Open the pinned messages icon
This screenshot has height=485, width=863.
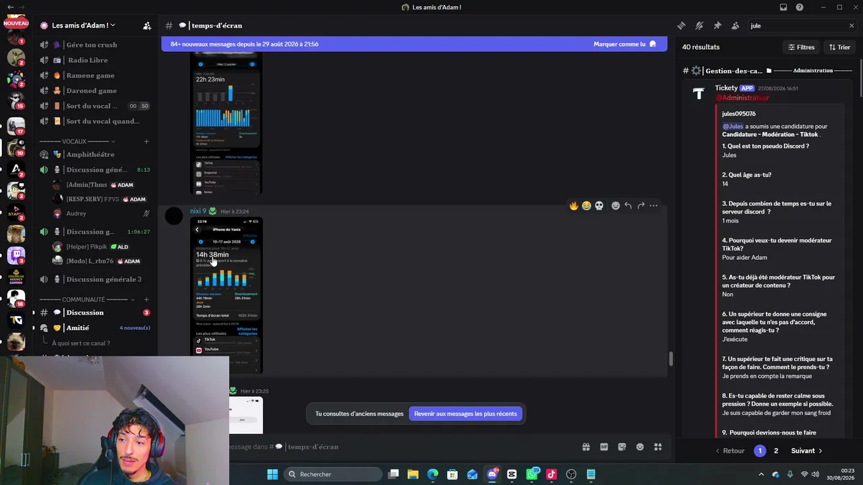click(717, 26)
